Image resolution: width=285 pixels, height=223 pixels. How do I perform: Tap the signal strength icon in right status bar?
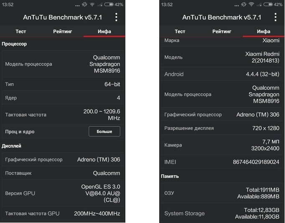[x=259, y=5]
